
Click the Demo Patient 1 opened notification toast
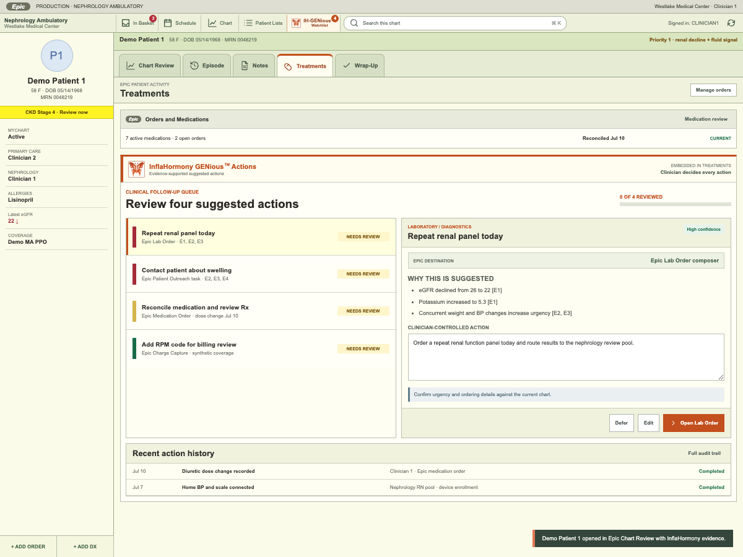(633, 538)
